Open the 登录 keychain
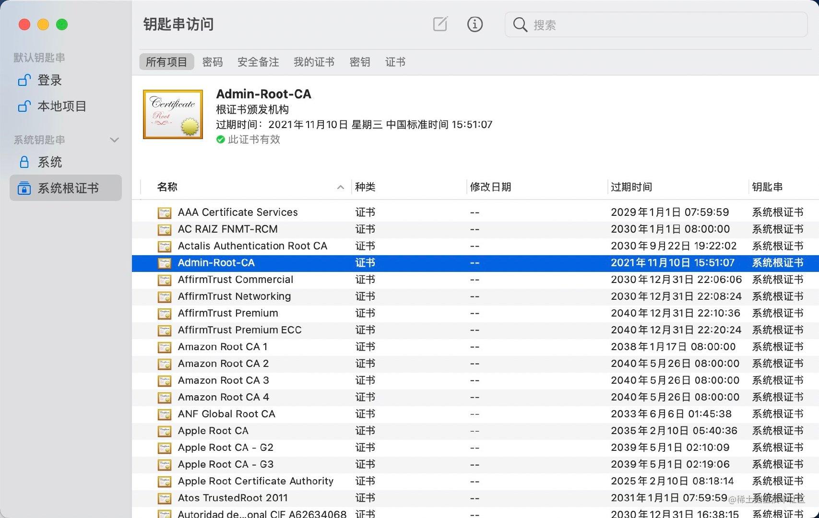819x518 pixels. pyautogui.click(x=50, y=80)
